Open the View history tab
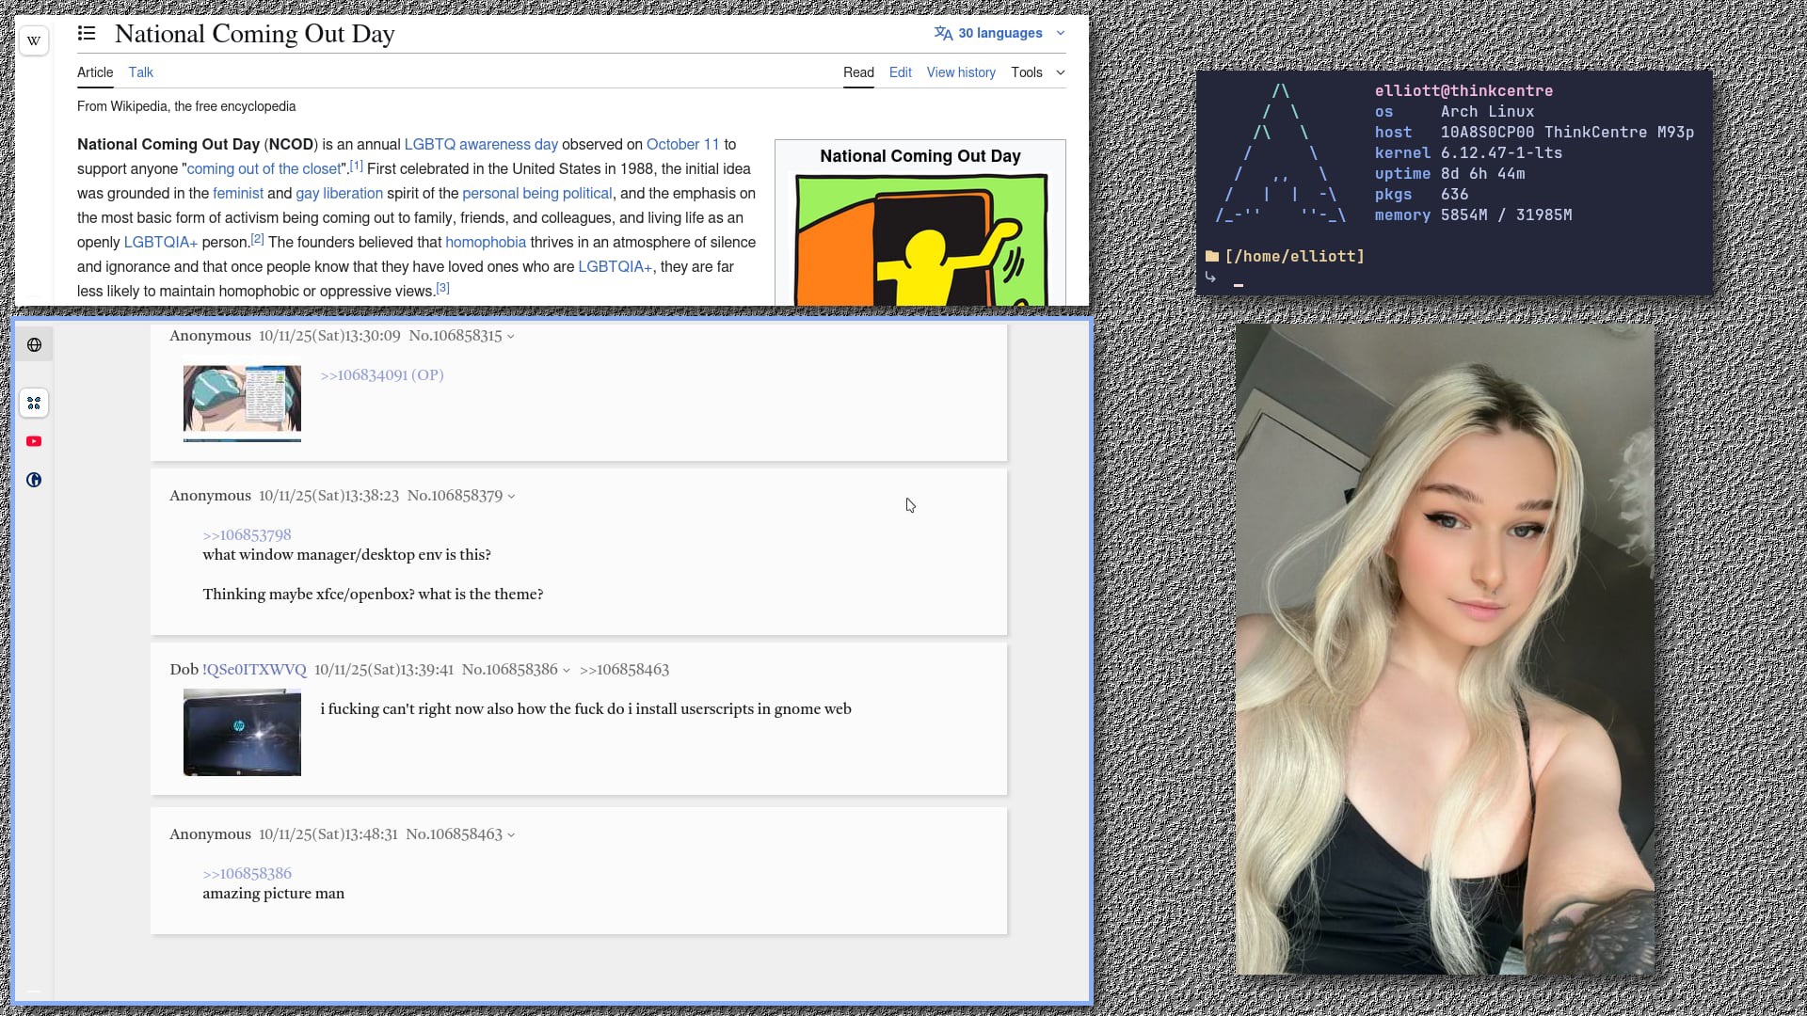 [960, 72]
